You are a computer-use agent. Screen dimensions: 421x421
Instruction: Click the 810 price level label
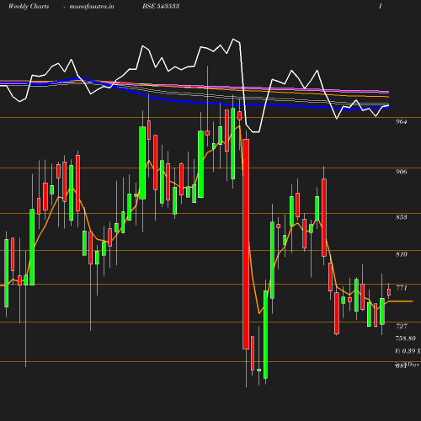pyautogui.click(x=401, y=254)
